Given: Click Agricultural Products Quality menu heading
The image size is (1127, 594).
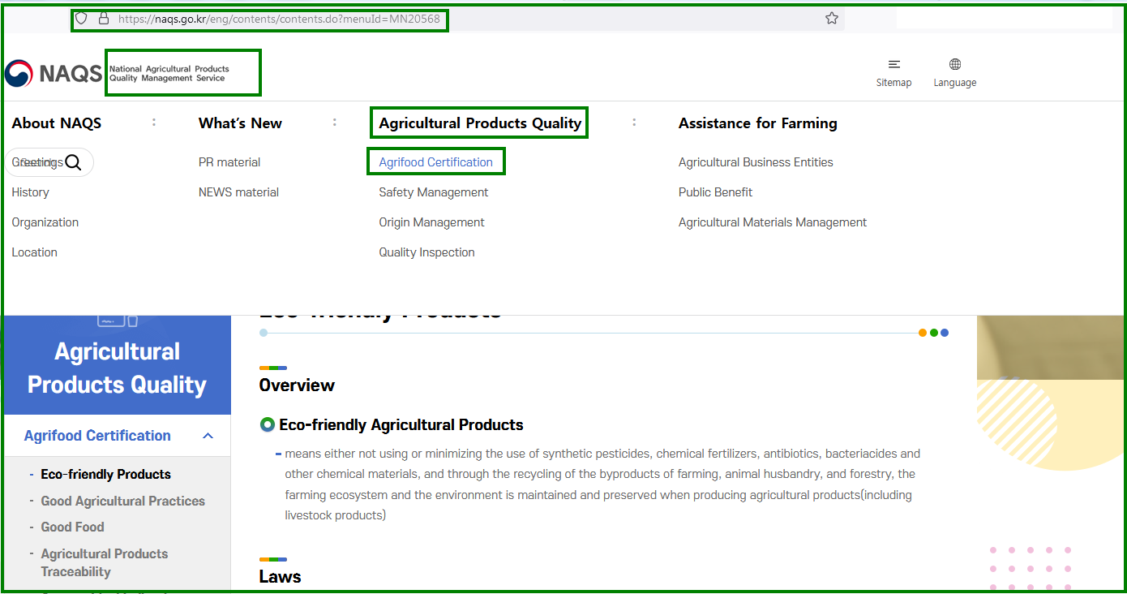Looking at the screenshot, I should [480, 123].
